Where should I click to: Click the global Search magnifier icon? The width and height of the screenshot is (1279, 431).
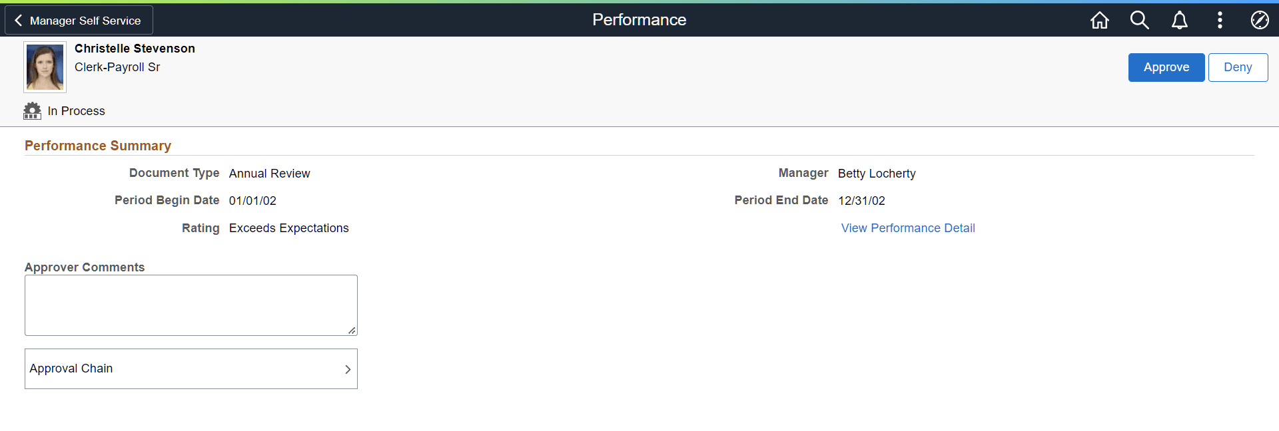[x=1140, y=20]
